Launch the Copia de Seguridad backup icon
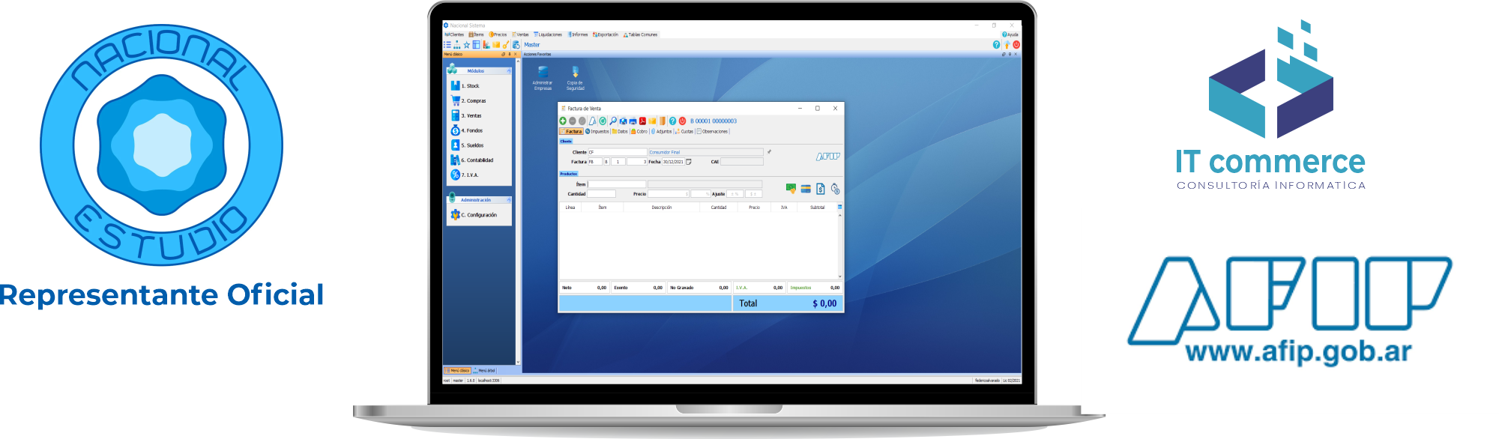This screenshot has height=439, width=1499. coord(575,73)
